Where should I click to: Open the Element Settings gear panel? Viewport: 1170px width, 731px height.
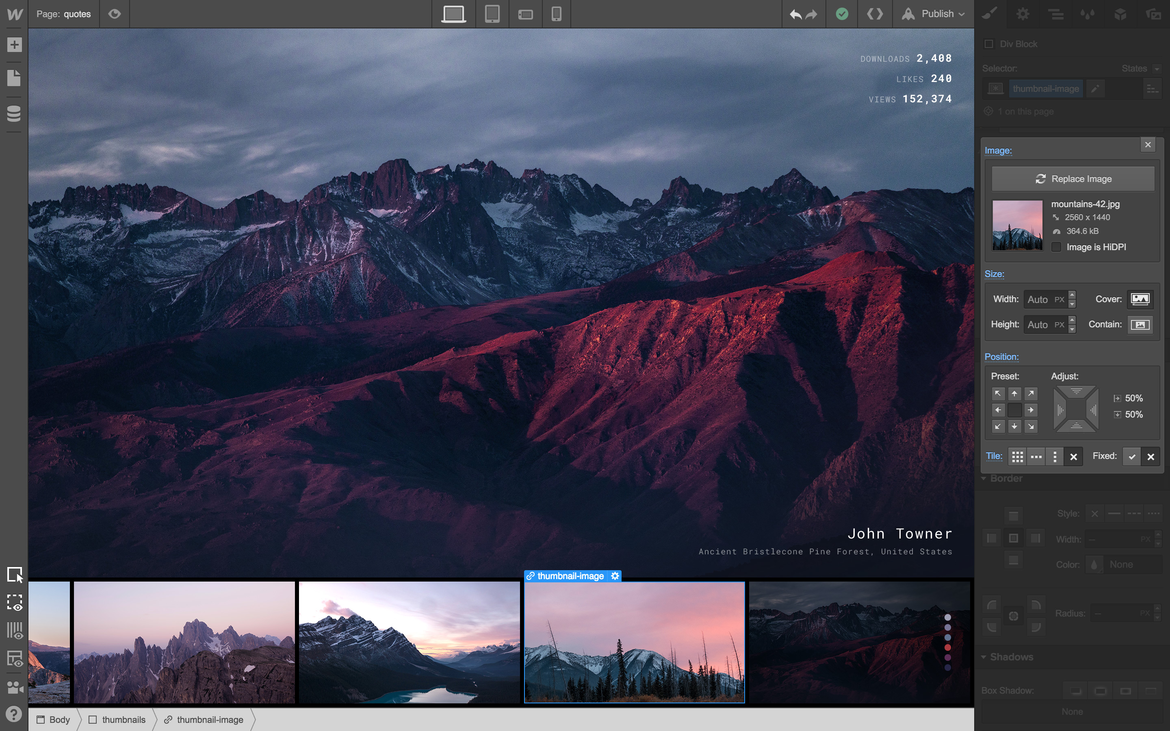coord(1023,14)
